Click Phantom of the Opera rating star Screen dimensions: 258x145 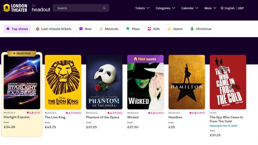(x=108, y=113)
